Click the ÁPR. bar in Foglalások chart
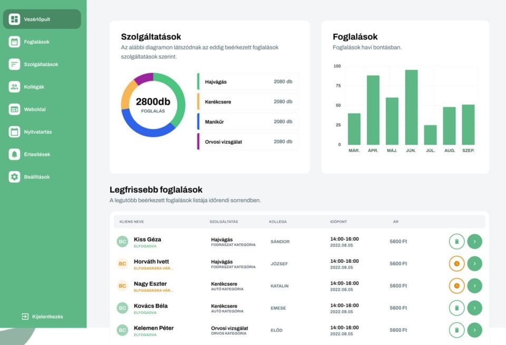The height and width of the screenshot is (345, 506). pyautogui.click(x=373, y=110)
